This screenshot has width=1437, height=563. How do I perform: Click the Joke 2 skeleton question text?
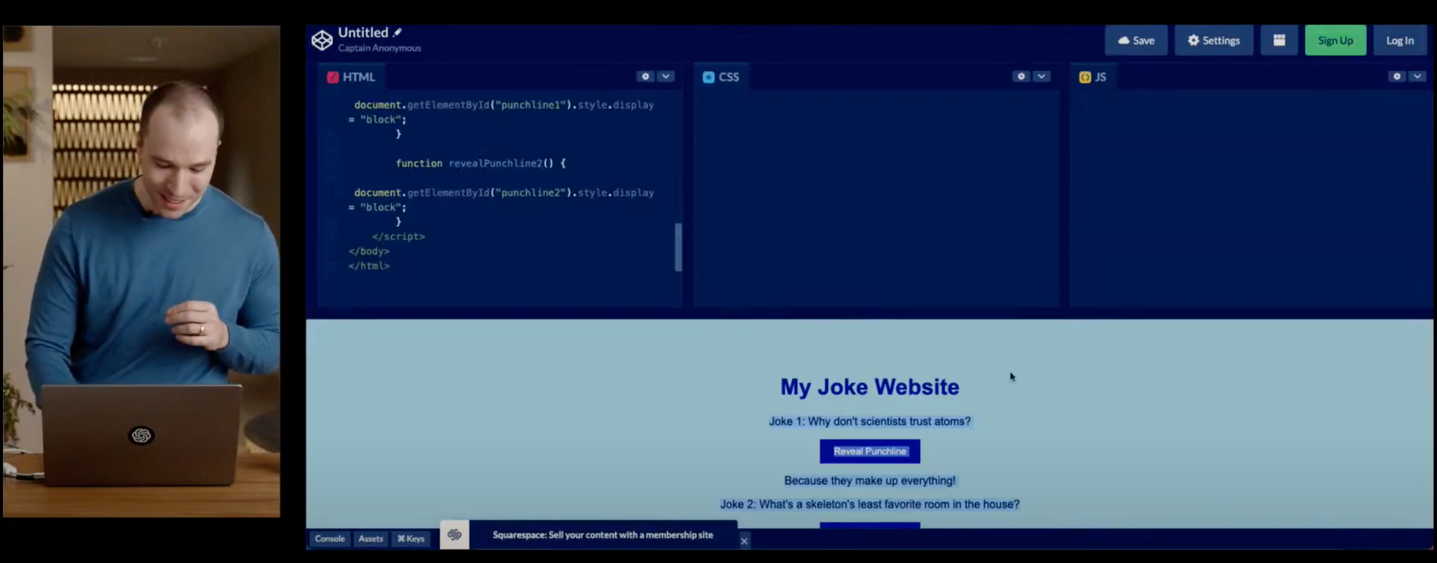[x=869, y=504]
